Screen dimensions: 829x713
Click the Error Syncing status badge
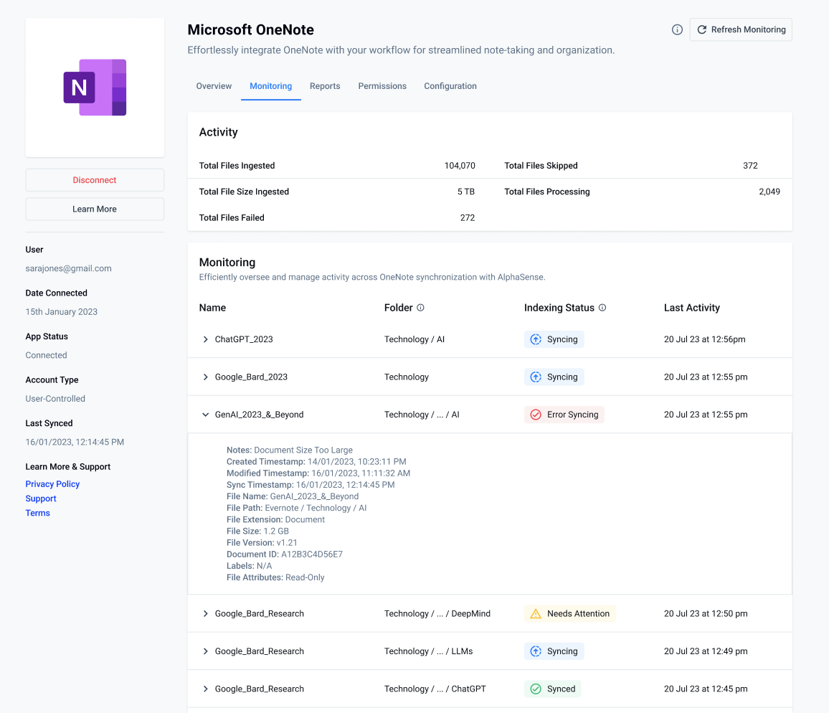pyautogui.click(x=564, y=415)
